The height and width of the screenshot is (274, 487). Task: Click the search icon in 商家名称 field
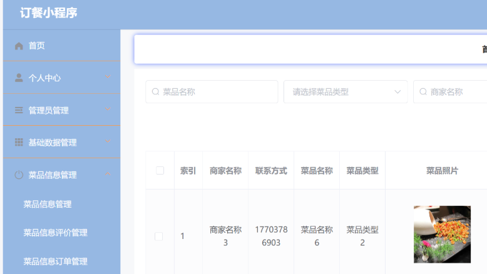(423, 92)
